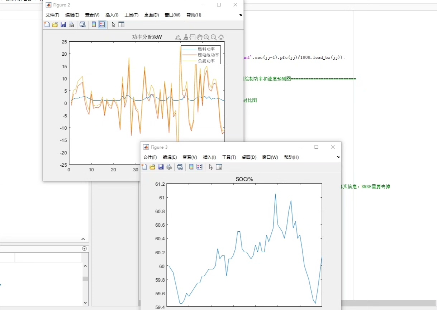The width and height of the screenshot is (437, 310).
Task: Toggle legend icon in Figure 3 toolbar
Action: click(x=199, y=167)
